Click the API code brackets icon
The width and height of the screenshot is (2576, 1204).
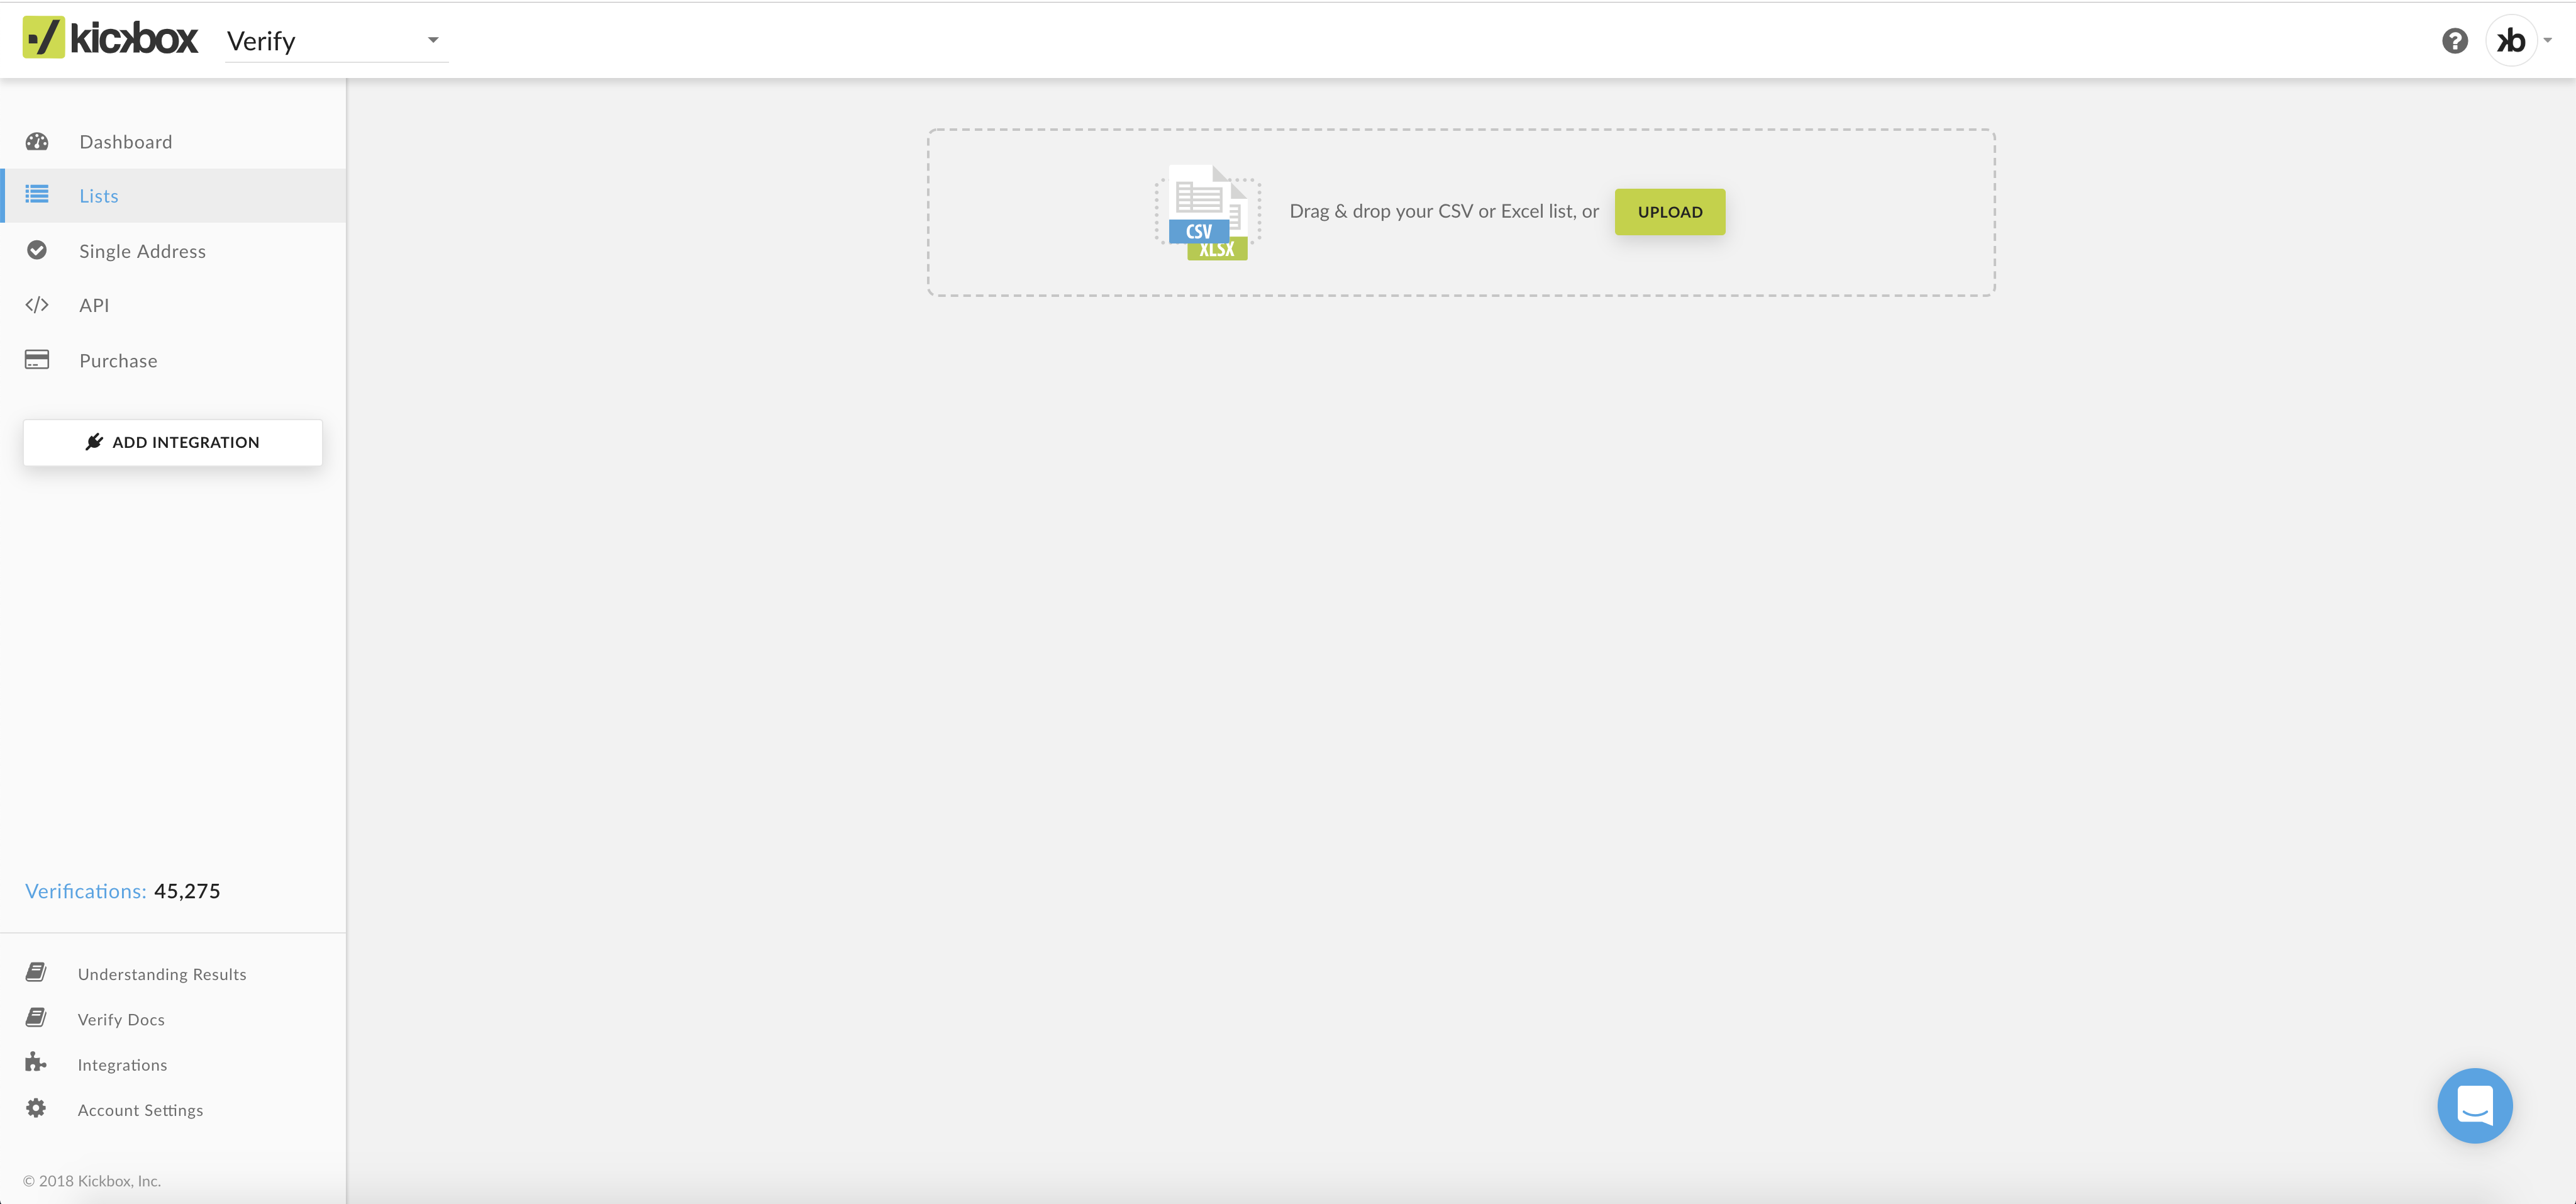click(37, 305)
